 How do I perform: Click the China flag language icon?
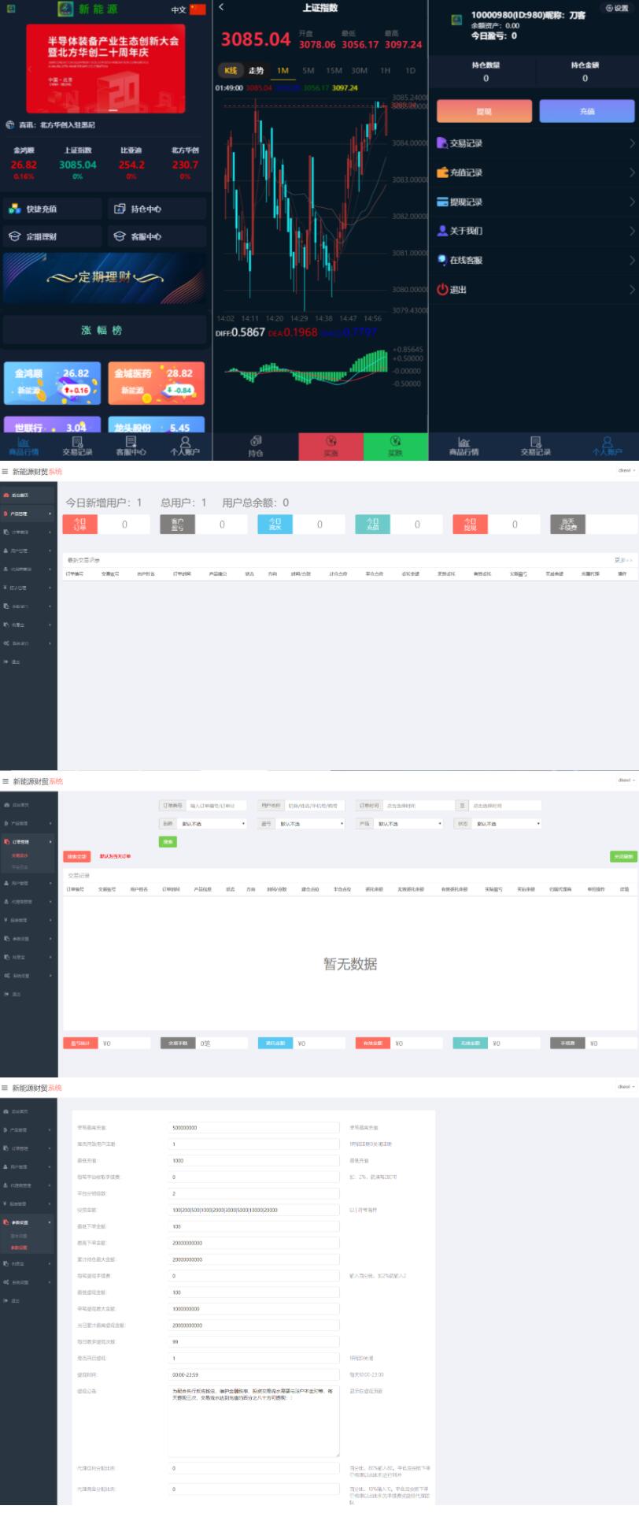pos(198,9)
